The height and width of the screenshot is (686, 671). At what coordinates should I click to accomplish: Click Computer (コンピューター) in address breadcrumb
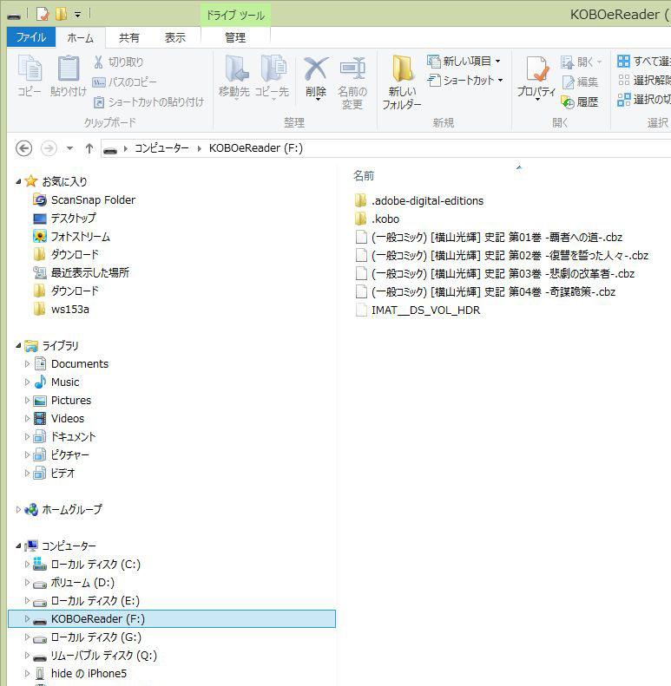[x=161, y=148]
